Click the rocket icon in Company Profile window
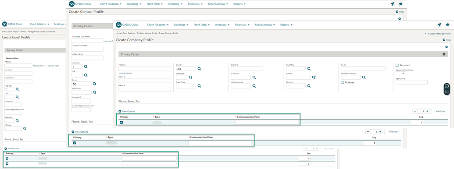 [x=439, y=25]
